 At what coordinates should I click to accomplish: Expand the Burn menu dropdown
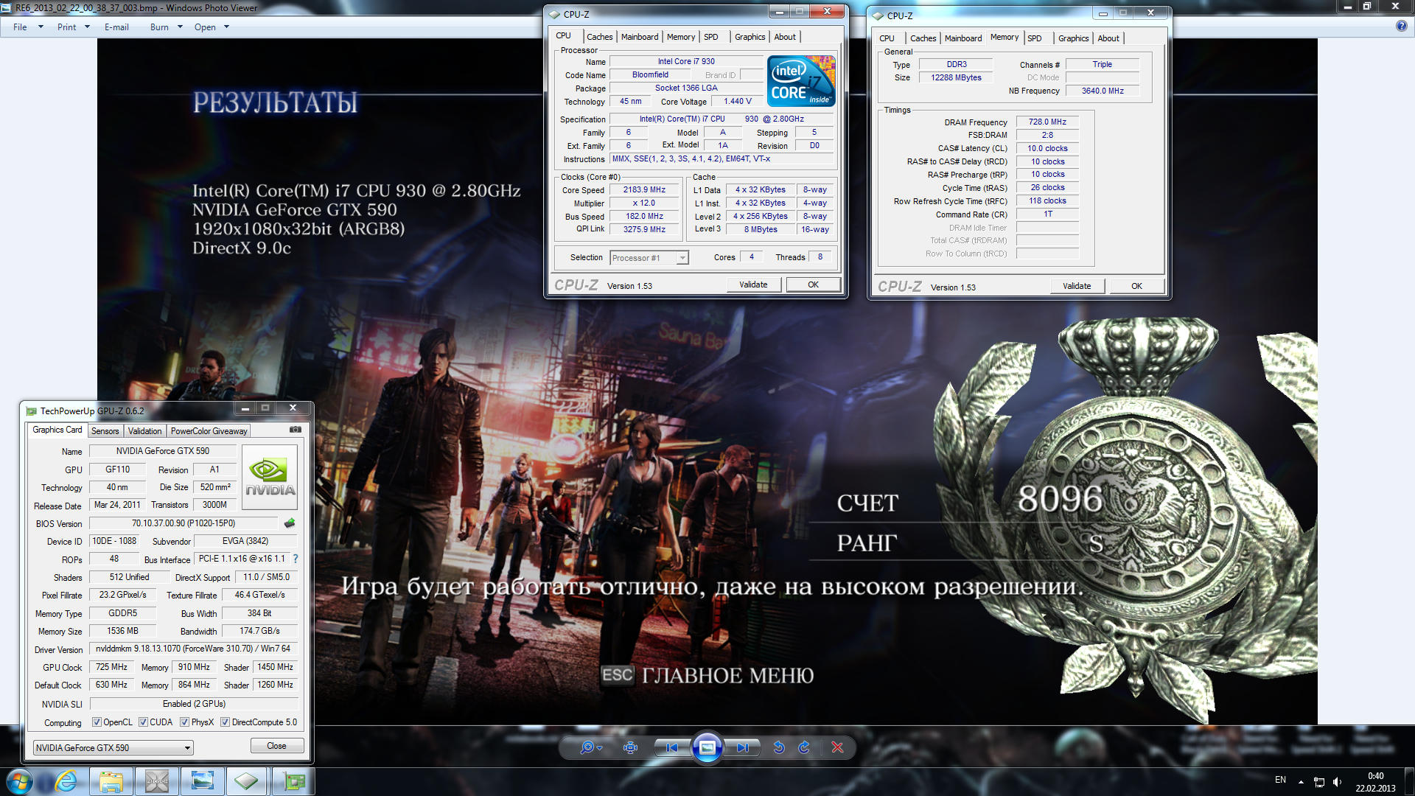pyautogui.click(x=180, y=27)
